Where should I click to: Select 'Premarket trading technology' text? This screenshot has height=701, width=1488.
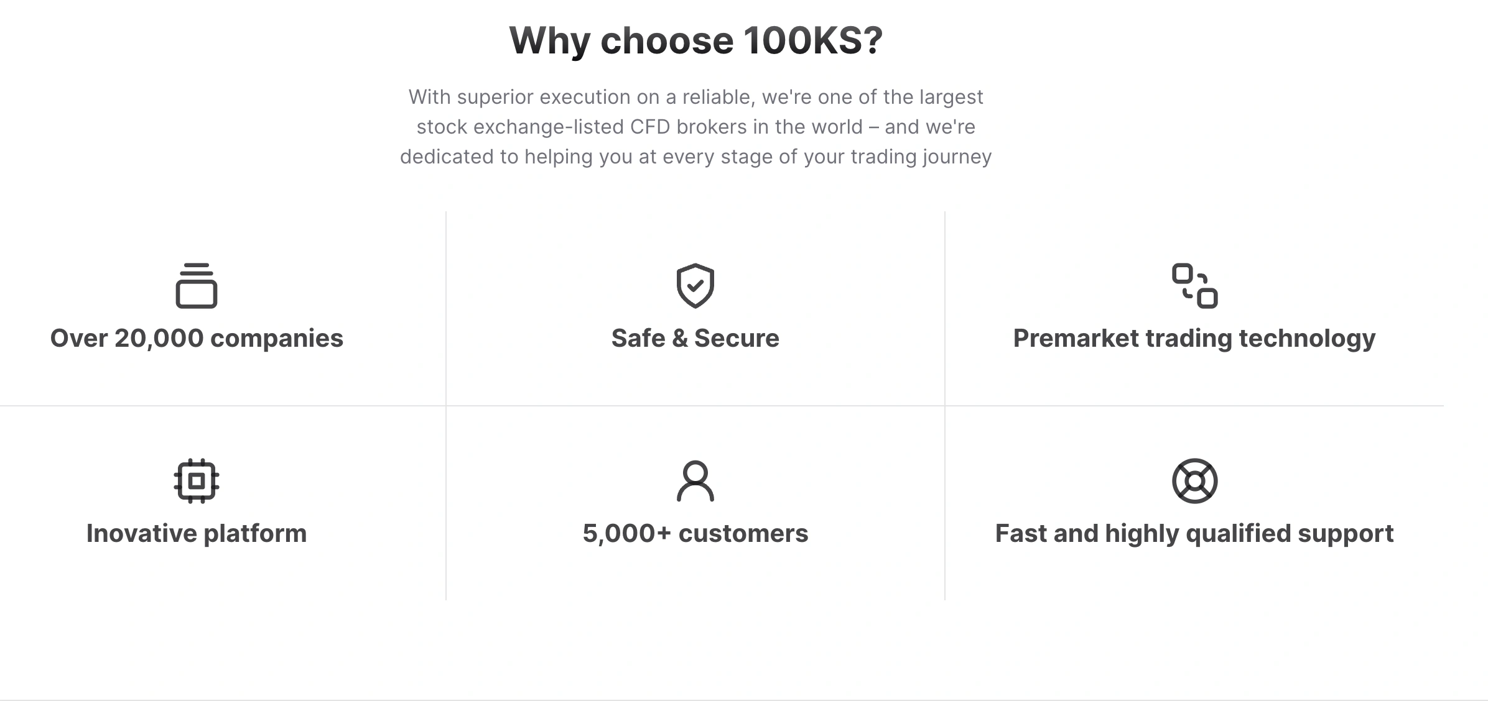1194,339
